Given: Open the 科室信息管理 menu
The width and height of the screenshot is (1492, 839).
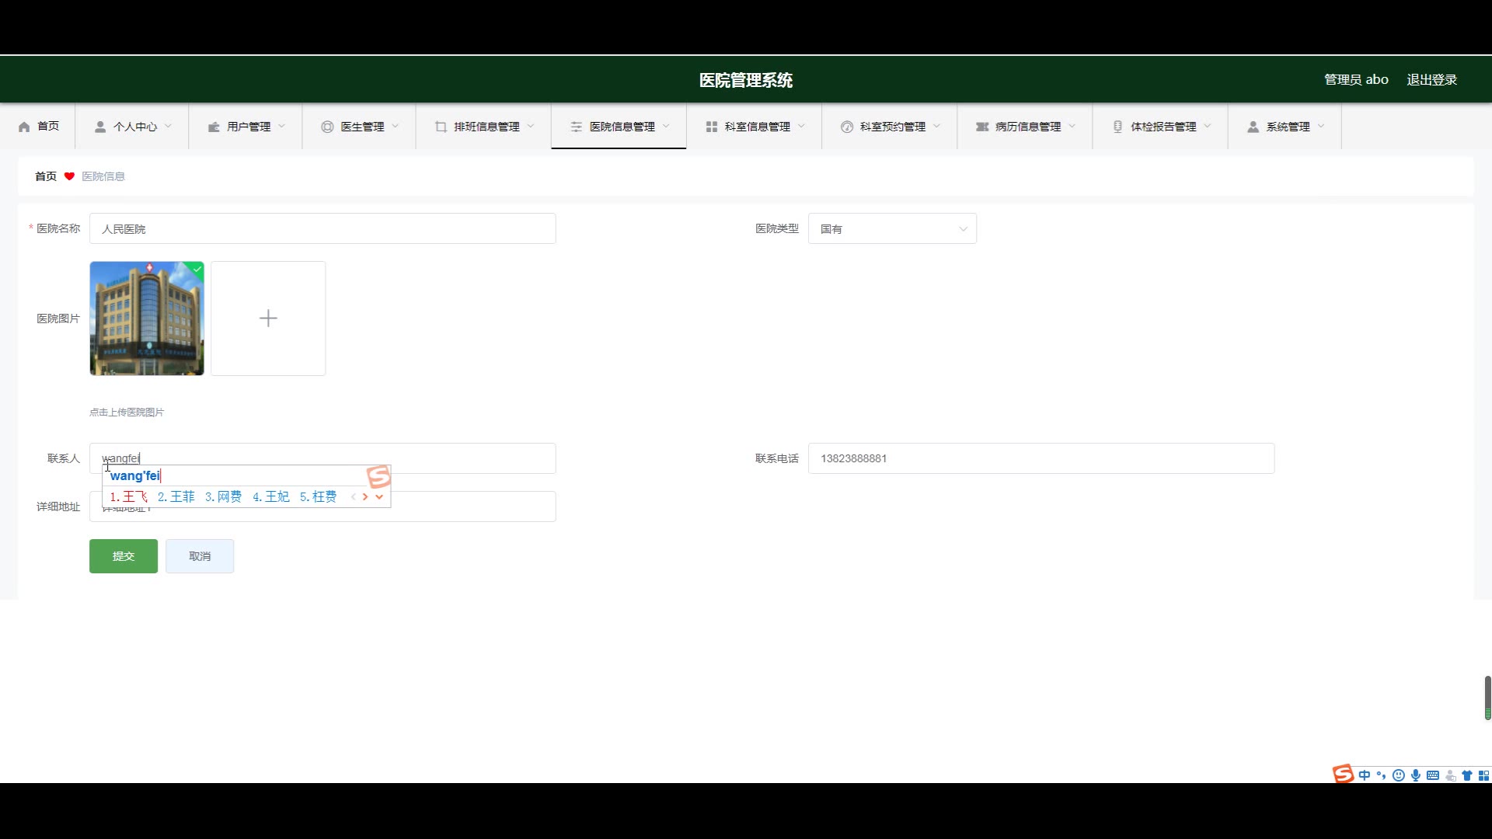Looking at the screenshot, I should (755, 127).
